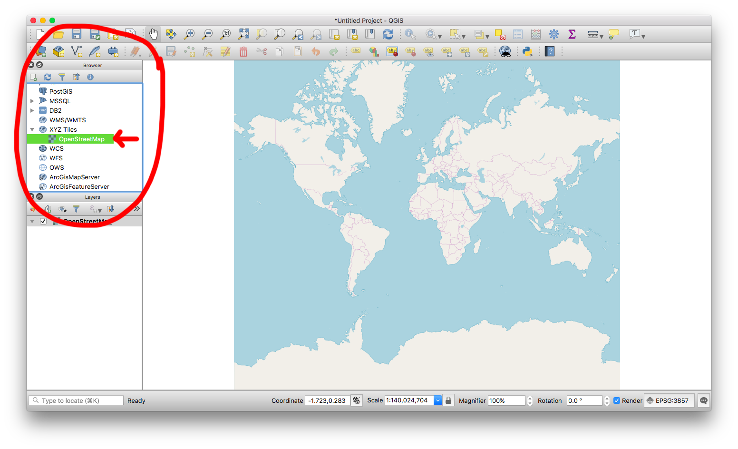
Task: Click the EPSG:3857 projection button
Action: (669, 400)
